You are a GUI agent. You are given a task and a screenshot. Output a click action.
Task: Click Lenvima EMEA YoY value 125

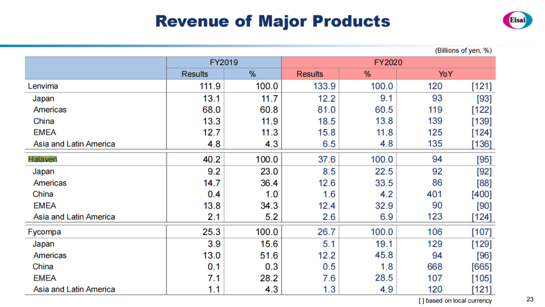point(435,133)
